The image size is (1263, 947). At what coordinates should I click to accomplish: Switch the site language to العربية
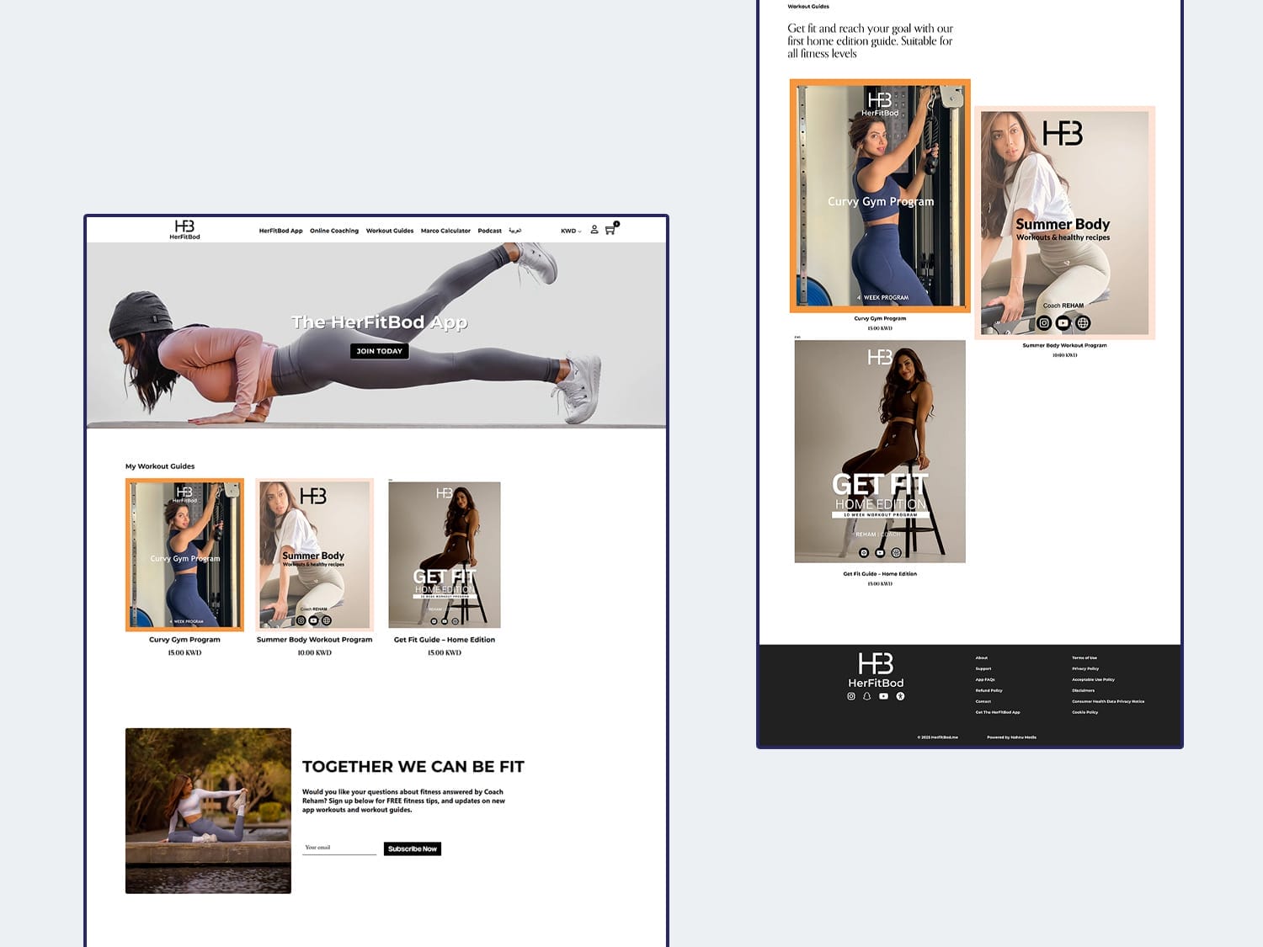[516, 231]
